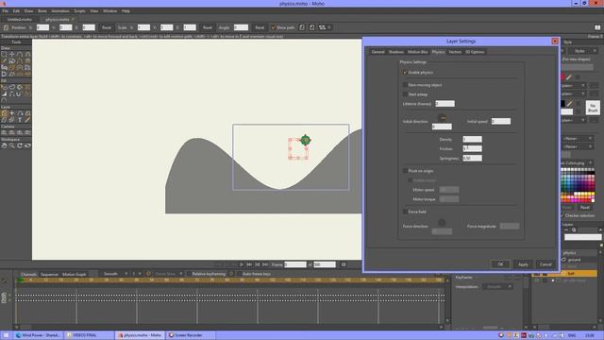Screen dimensions: 604x340
Task: Switch to the Shadows tab
Action: 396,52
